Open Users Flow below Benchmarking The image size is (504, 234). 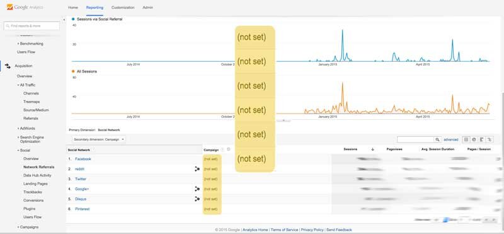(26, 52)
